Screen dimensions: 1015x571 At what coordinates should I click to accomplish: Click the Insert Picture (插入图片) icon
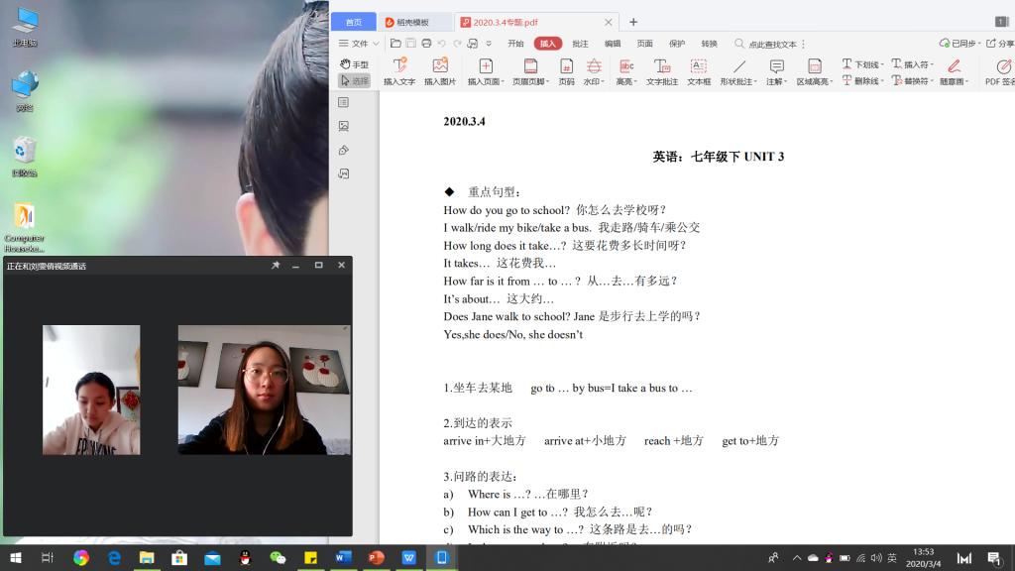click(x=440, y=71)
